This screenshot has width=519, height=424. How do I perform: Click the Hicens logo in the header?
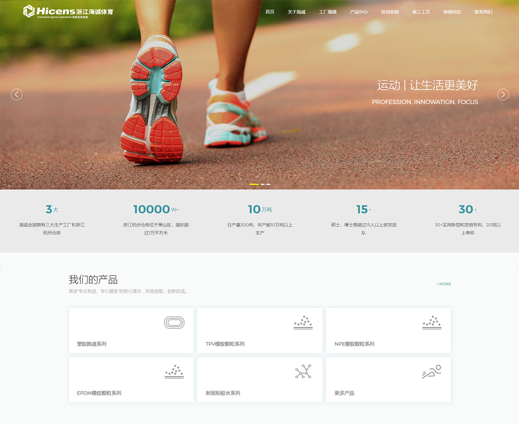tap(68, 12)
